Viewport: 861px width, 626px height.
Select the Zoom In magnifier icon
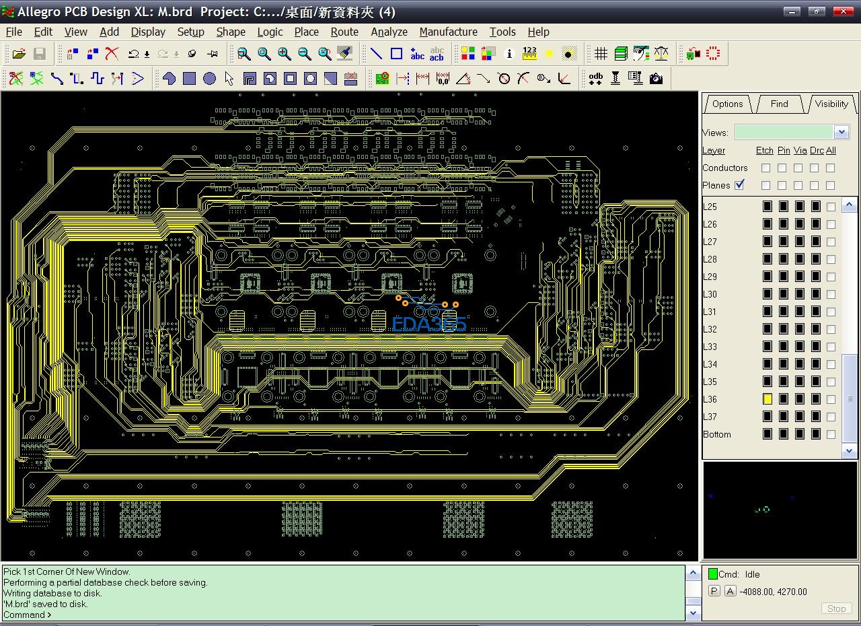click(x=285, y=54)
